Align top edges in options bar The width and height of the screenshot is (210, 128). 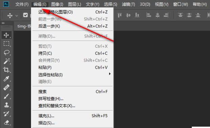(120, 15)
